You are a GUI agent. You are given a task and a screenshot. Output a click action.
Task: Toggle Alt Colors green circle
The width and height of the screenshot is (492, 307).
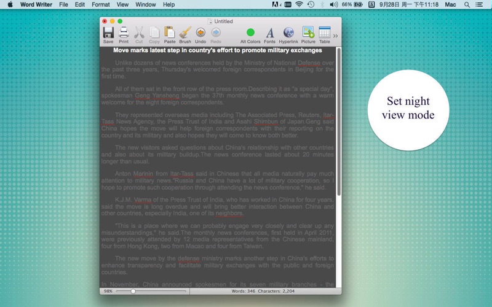[250, 33]
